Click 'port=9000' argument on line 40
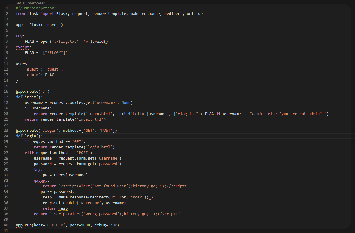Image resolution: width=355 pixels, height=233 pixels. [80, 225]
